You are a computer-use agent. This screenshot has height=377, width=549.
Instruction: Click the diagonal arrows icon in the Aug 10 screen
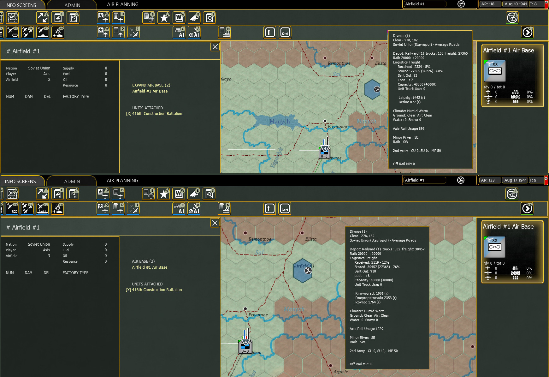point(43,18)
